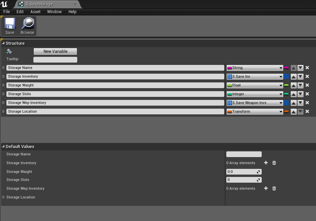Add element to Storage Wep Inventory array
This screenshot has height=221, width=316.
coord(266,188)
